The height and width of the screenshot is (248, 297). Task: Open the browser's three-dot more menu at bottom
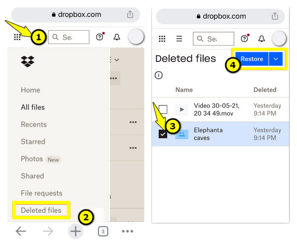(128, 231)
